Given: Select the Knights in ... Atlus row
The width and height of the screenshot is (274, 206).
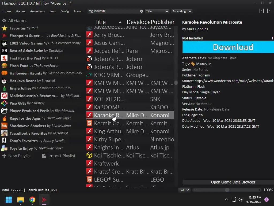Looking at the screenshot, I should [x=130, y=148].
